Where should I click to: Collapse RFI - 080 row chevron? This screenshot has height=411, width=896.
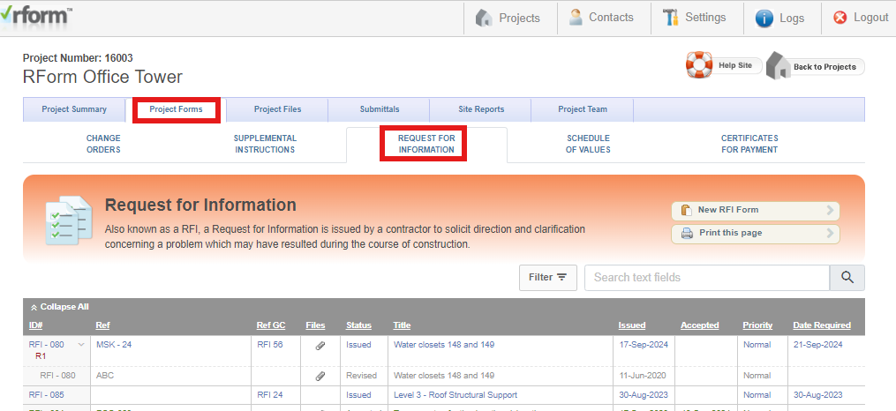(80, 345)
